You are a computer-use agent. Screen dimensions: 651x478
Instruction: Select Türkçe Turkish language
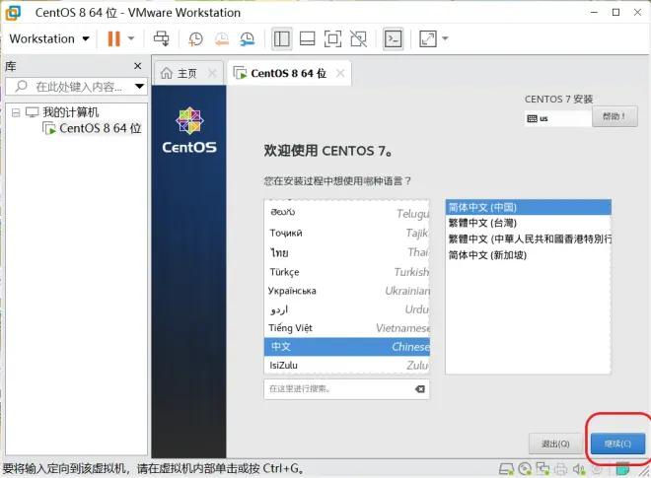click(346, 272)
